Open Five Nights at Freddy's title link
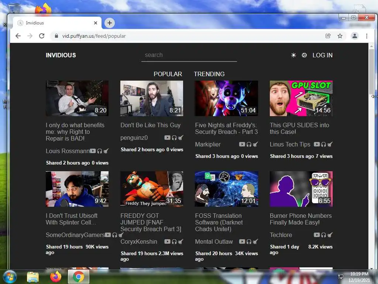The width and height of the screenshot is (378, 284). 226,128
